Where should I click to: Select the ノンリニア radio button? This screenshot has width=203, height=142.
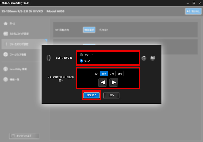pyautogui.click(x=81, y=55)
